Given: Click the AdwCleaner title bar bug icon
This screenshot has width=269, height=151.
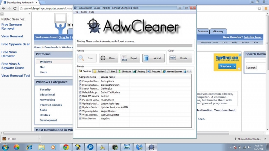Looking at the screenshot, I should [75, 8].
